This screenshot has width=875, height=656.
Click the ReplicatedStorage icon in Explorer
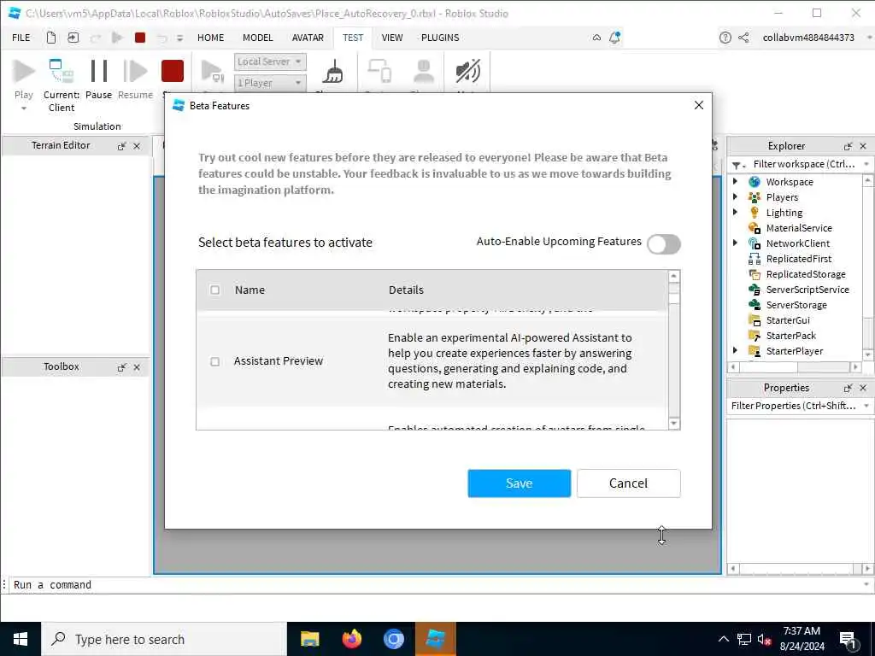(x=755, y=274)
